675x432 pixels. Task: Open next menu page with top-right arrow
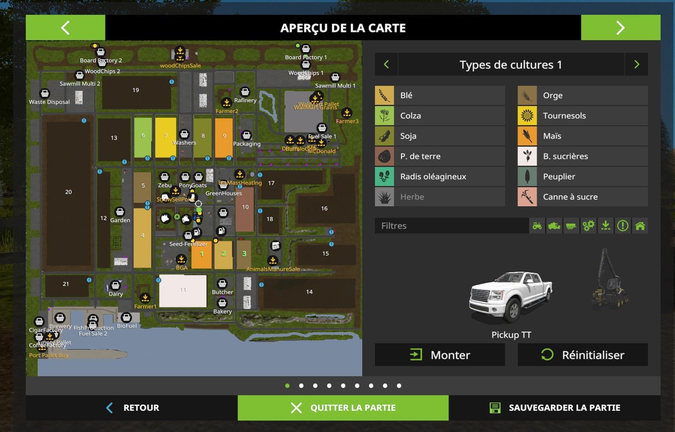(x=620, y=28)
